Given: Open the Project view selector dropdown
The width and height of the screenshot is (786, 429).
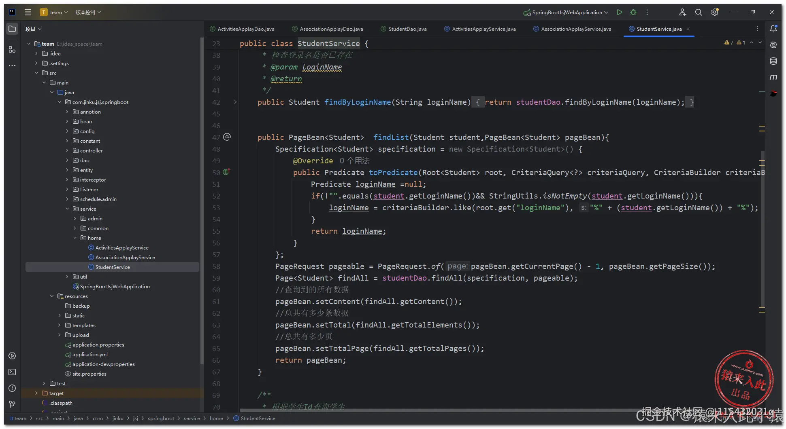Looking at the screenshot, I should (33, 29).
